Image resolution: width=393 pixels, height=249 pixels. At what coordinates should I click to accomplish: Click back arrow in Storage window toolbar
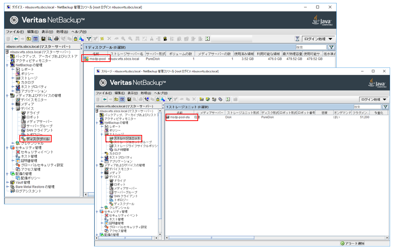(104, 99)
